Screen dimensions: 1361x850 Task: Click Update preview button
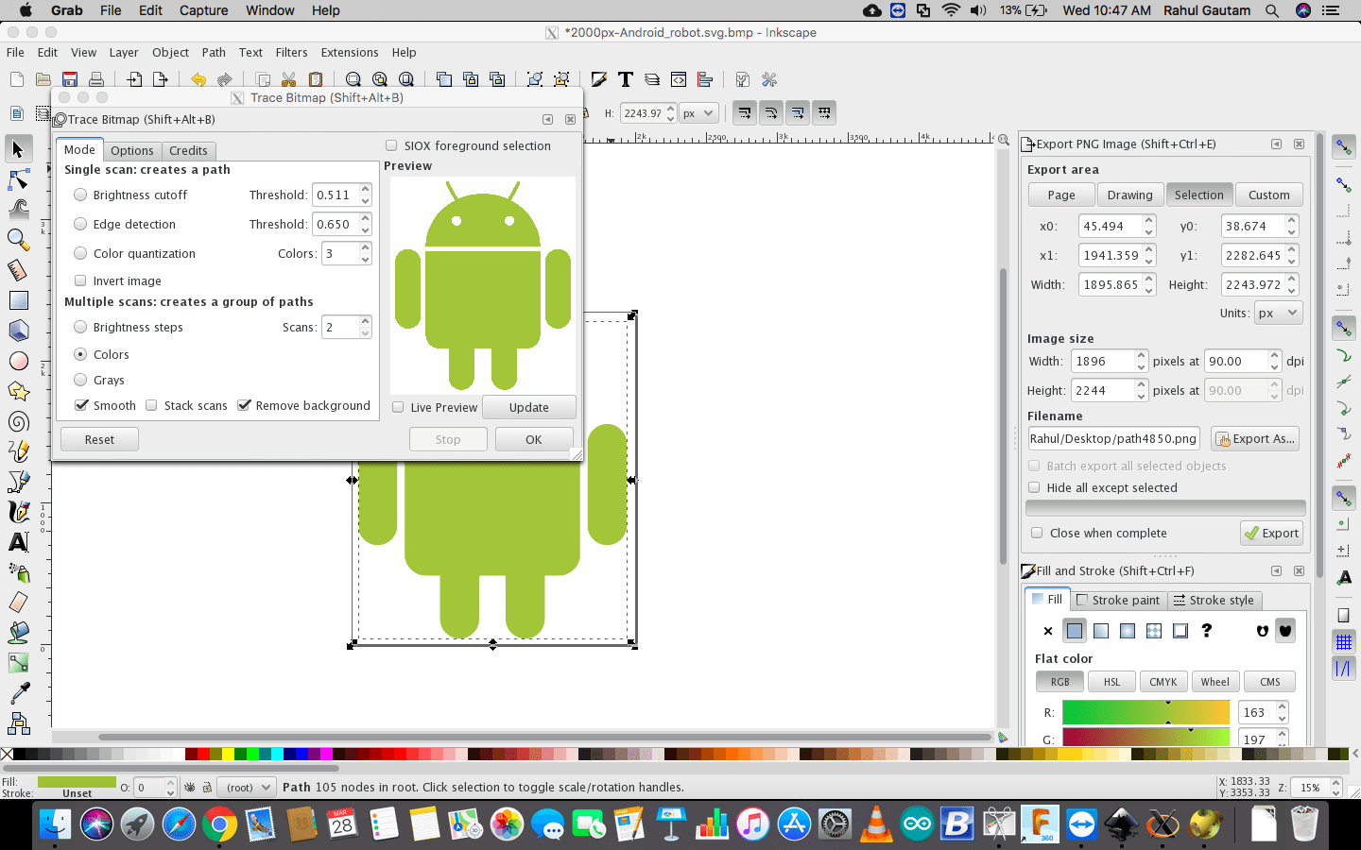click(x=529, y=407)
